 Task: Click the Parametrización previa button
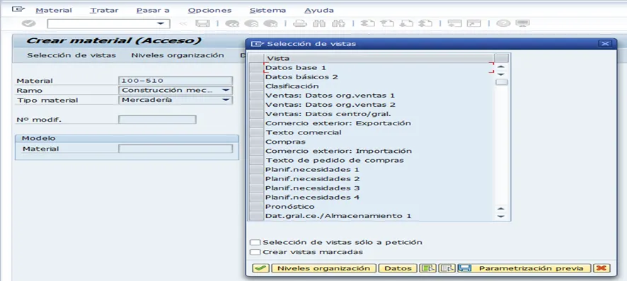point(524,268)
